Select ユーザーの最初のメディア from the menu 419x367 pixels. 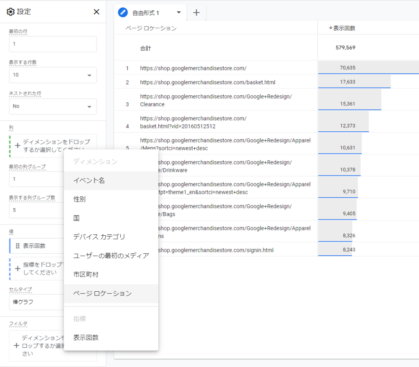111,256
